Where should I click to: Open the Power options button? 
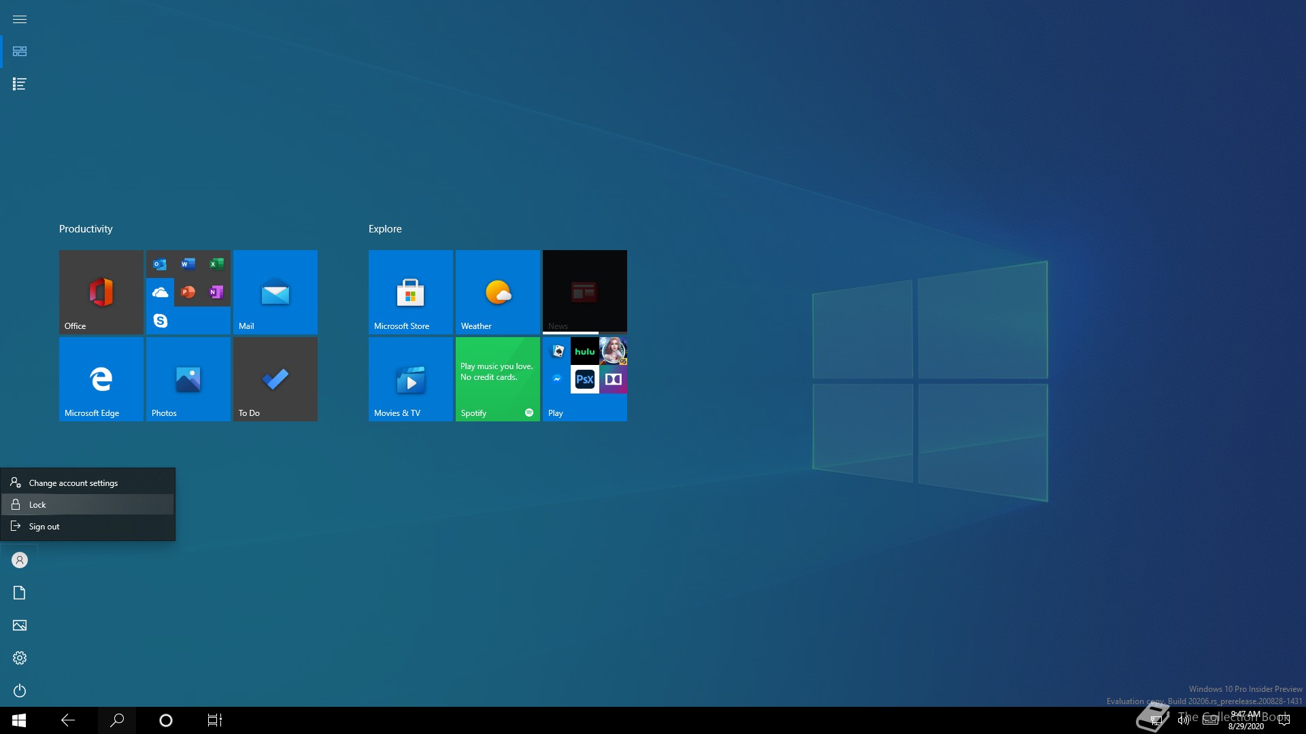point(20,691)
